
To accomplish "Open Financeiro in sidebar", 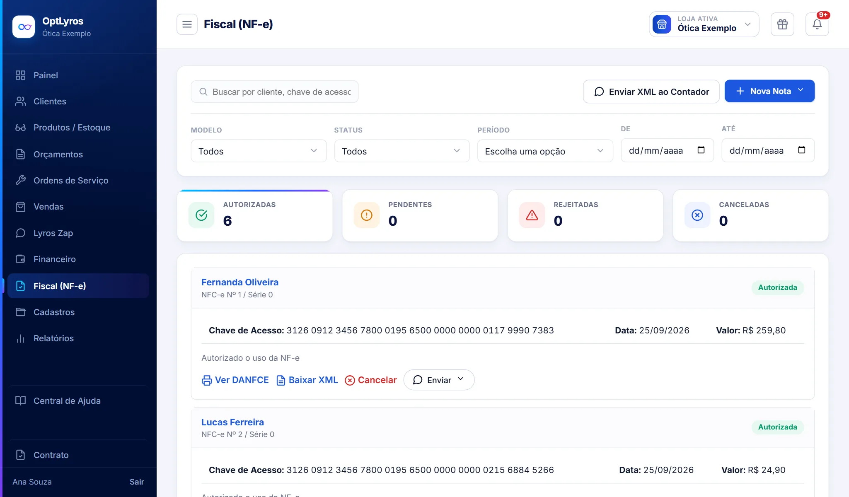I will 78,259.
